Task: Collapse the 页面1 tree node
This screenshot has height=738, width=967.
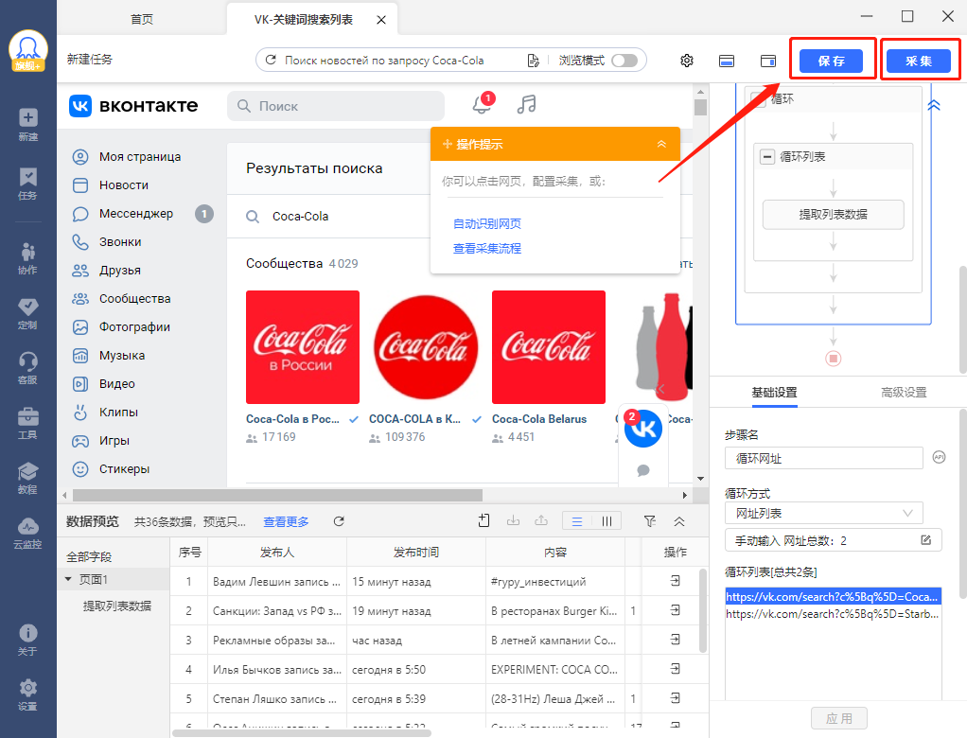Action: (x=68, y=579)
